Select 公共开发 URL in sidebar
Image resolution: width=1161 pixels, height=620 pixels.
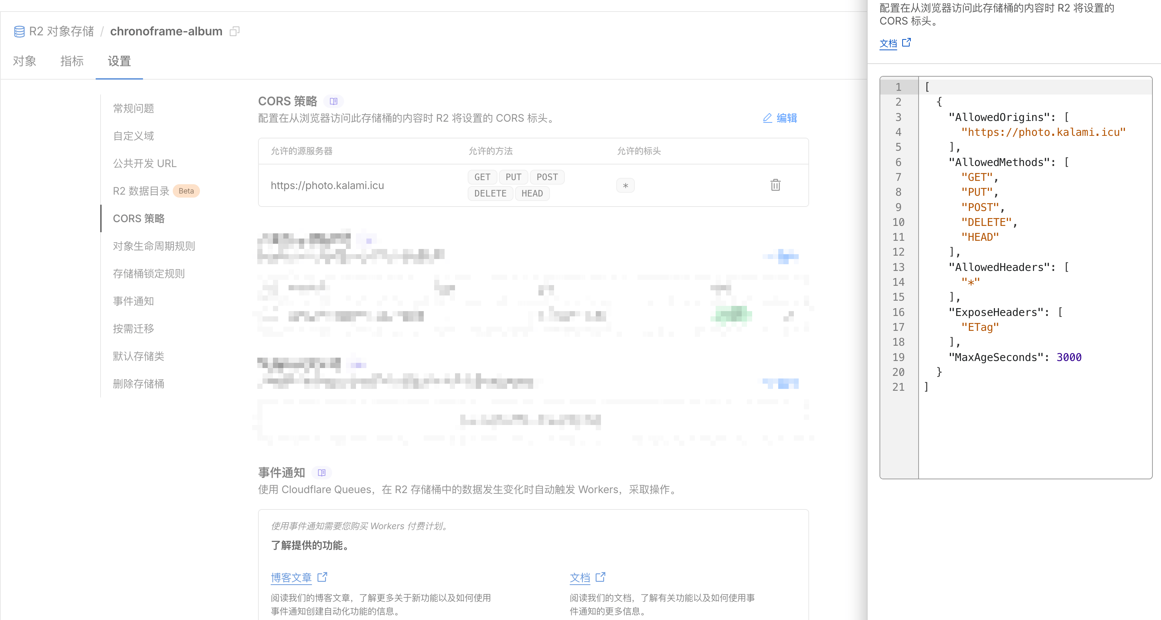click(x=145, y=163)
